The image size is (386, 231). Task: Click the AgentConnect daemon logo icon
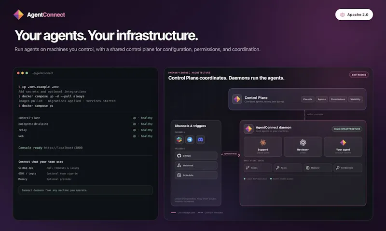[x=248, y=129]
